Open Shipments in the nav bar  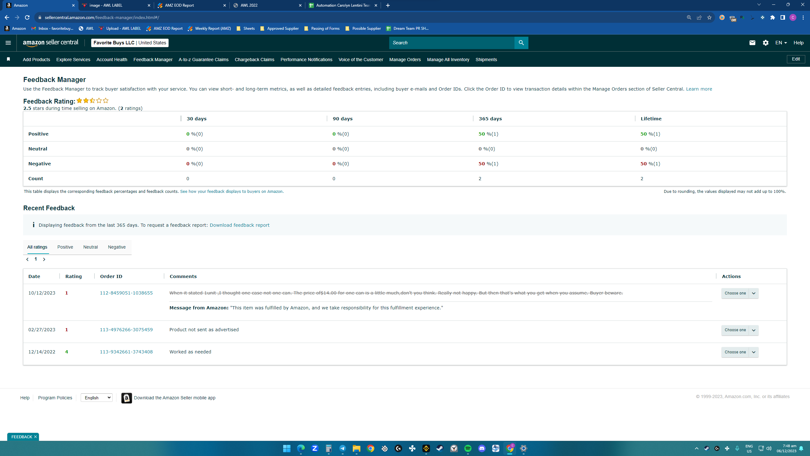pos(486,60)
